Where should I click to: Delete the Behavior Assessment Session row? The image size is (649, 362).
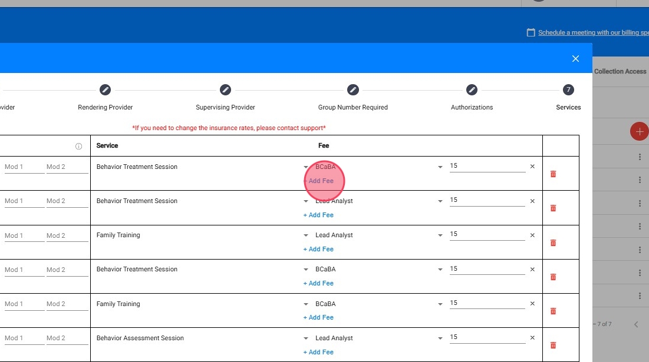point(553,346)
